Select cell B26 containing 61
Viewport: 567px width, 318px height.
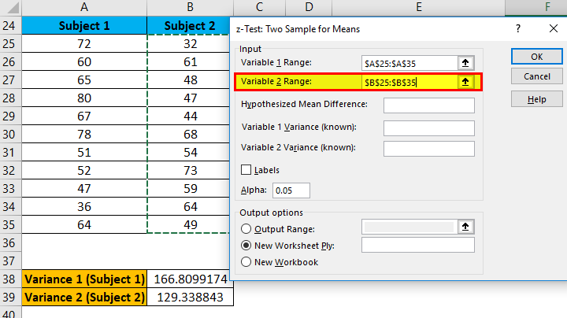click(x=188, y=62)
